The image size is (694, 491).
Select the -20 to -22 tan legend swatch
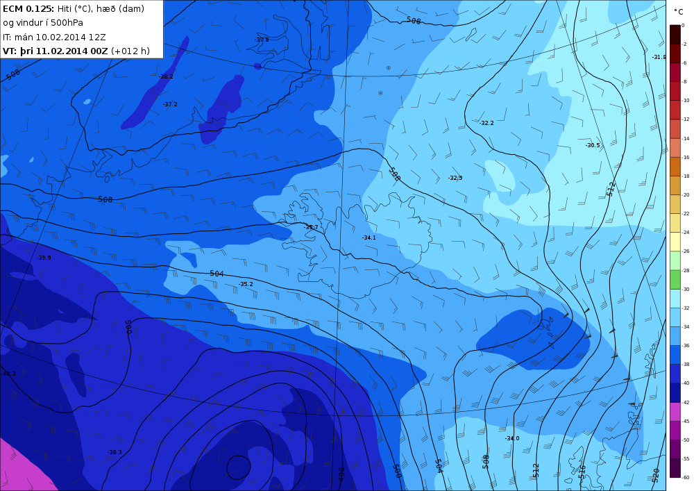point(675,204)
